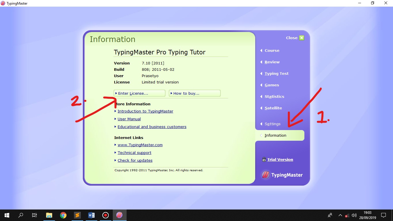Select the Statistics section
This screenshot has width=393, height=221.
274,96
